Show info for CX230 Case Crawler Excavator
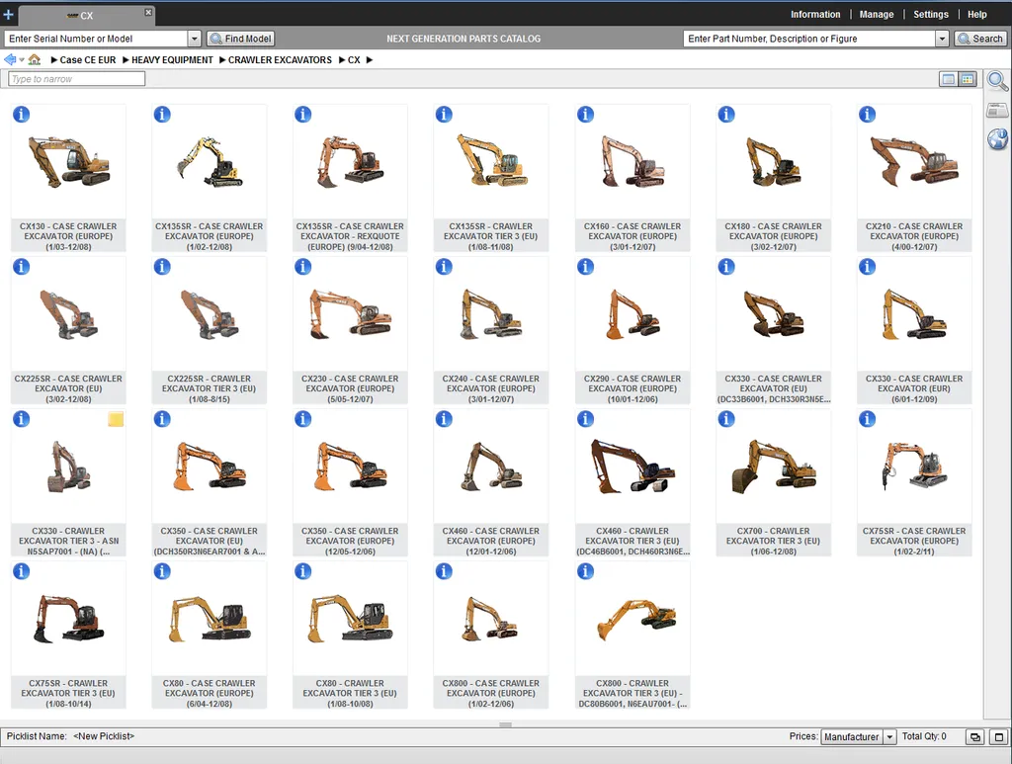Viewport: 1012px width, 764px height. [302, 267]
